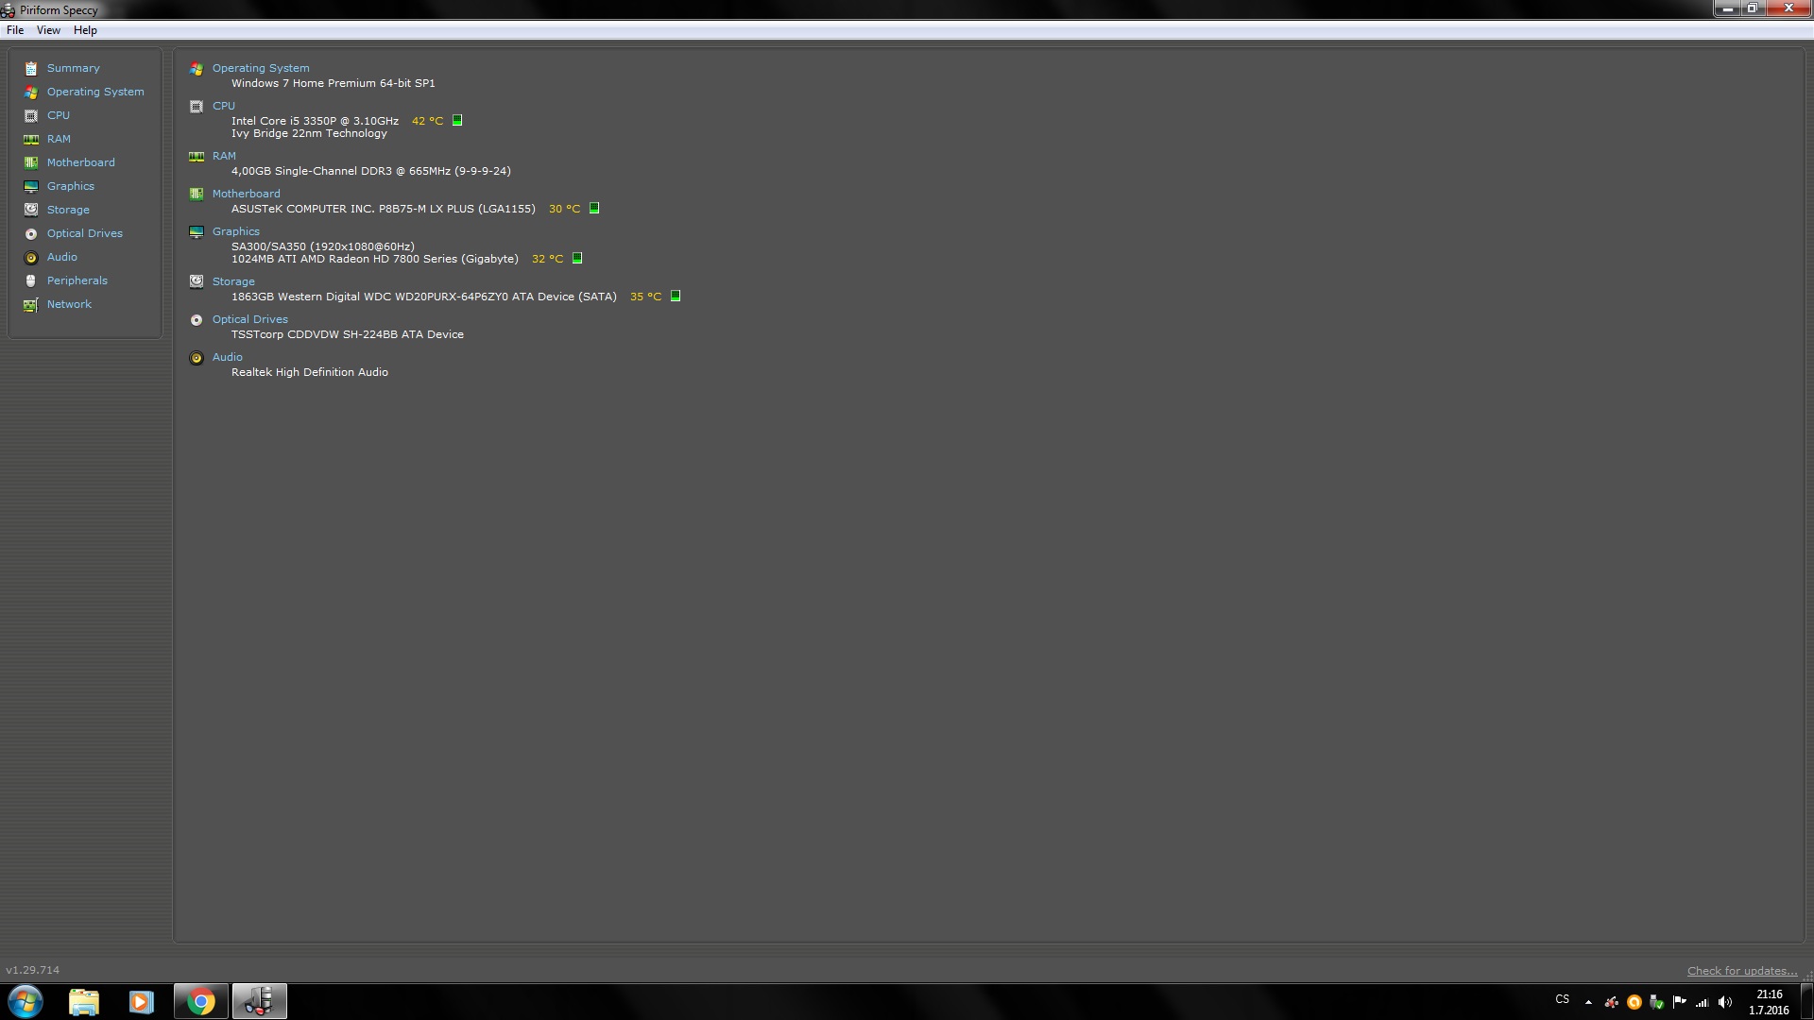Open Network section from sidebar label
This screenshot has width=1814, height=1020.
point(69,304)
